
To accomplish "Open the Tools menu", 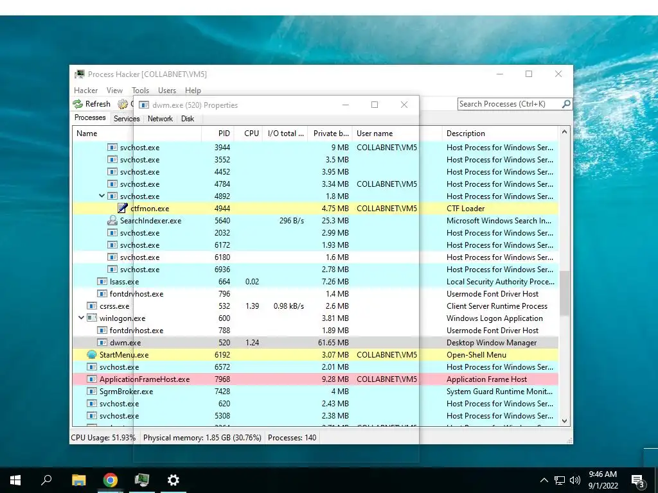I will pyautogui.click(x=140, y=90).
